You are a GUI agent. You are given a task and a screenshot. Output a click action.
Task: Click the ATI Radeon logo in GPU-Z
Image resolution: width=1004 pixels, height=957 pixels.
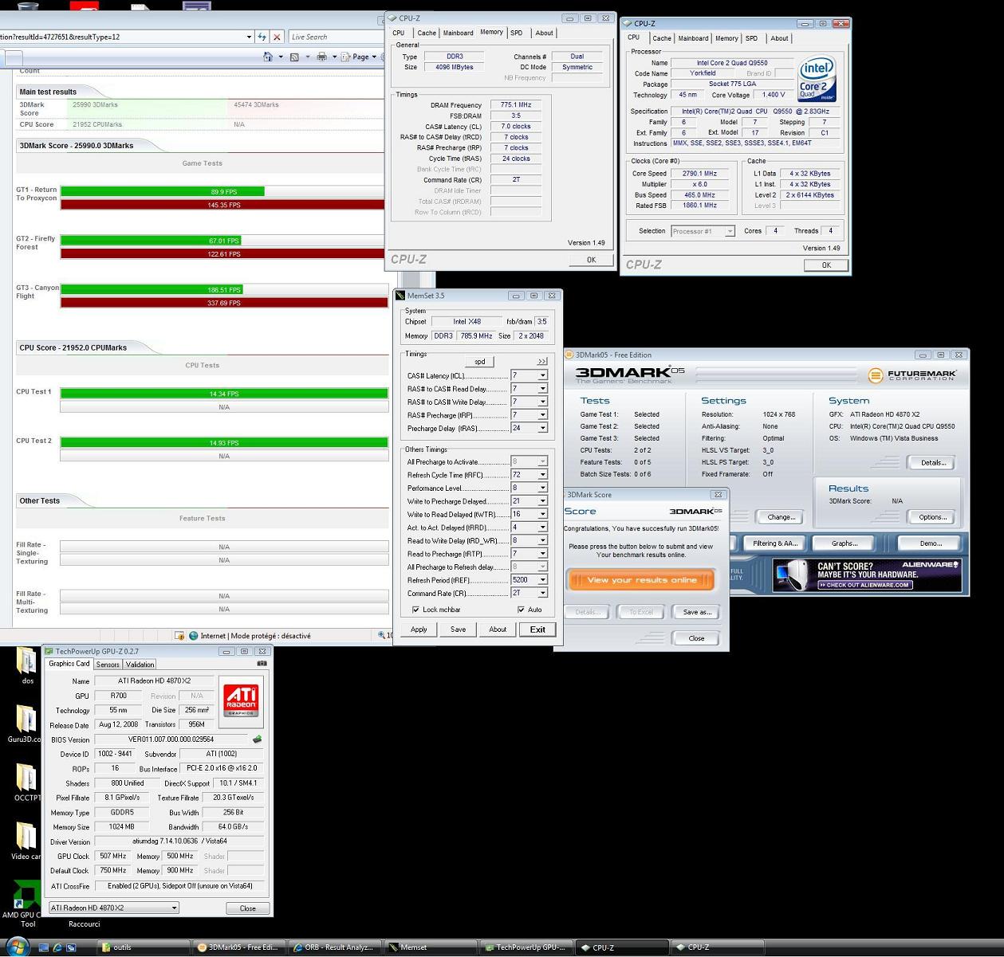240,700
